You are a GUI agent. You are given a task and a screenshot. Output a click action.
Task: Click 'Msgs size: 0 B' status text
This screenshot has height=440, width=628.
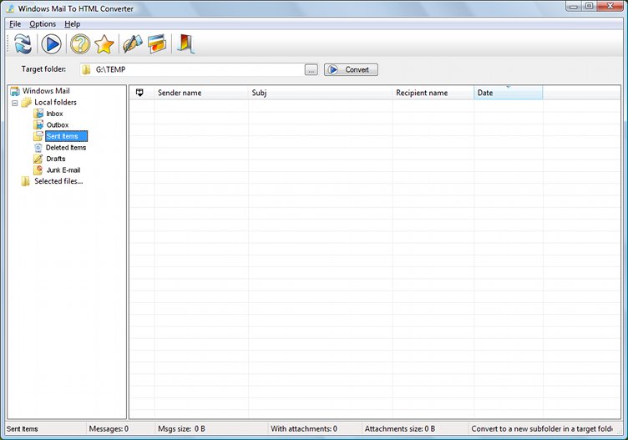181,429
